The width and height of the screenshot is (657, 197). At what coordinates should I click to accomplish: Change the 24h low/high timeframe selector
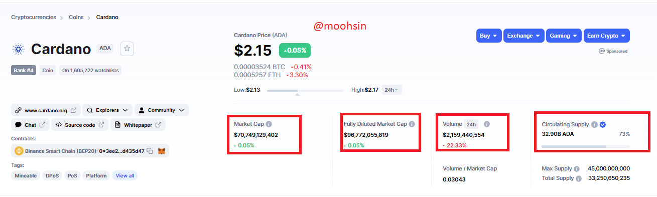click(x=391, y=90)
